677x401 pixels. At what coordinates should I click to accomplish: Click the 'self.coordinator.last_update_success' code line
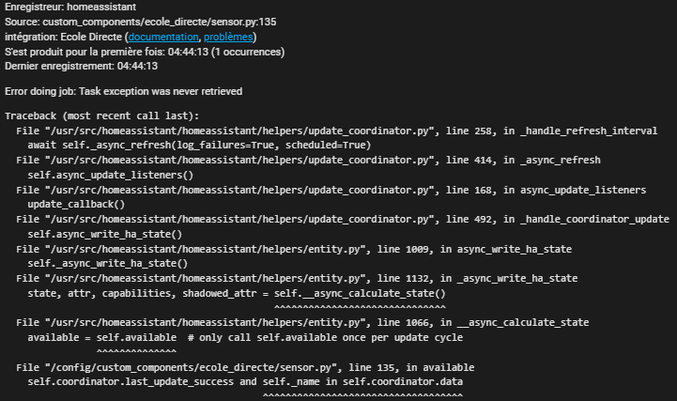point(245,381)
